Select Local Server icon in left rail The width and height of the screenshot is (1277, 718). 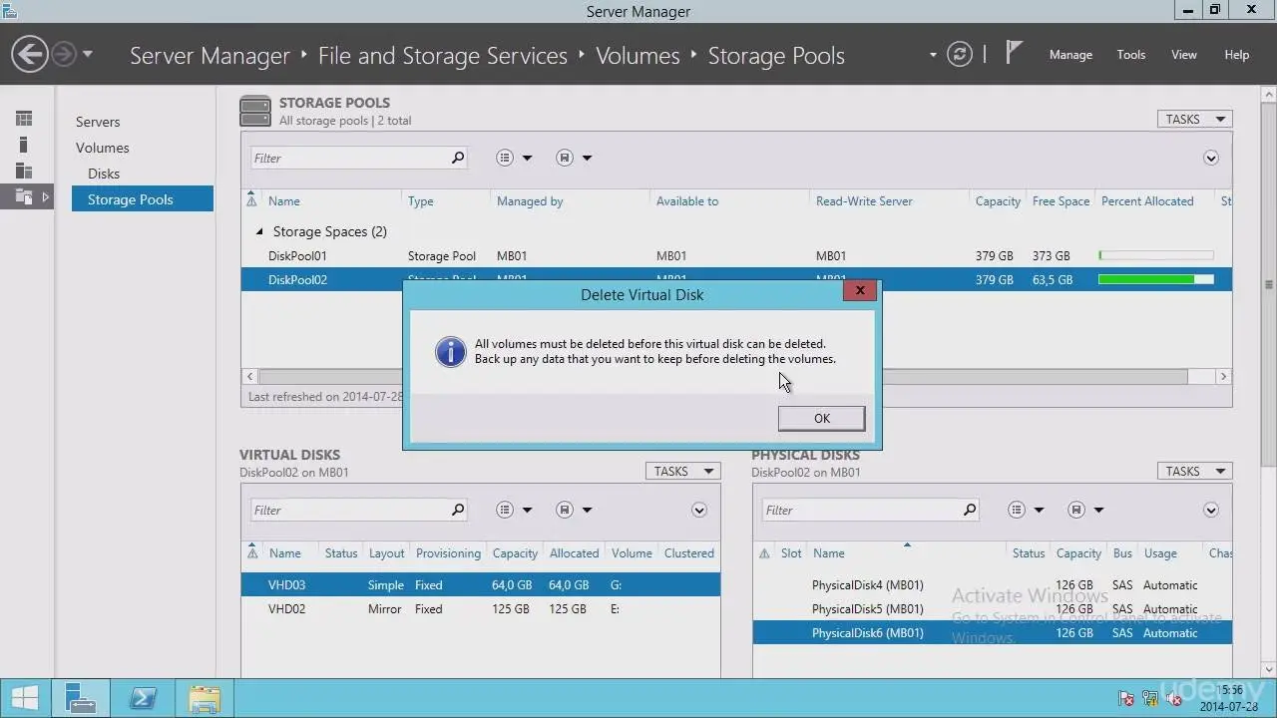[x=24, y=145]
